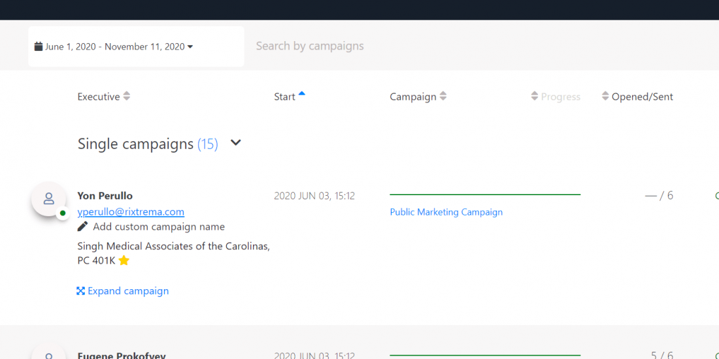Viewport: 719px width, 359px height.
Task: Click Yon Perullo's green campaign progress bar
Action: pyautogui.click(x=484, y=195)
